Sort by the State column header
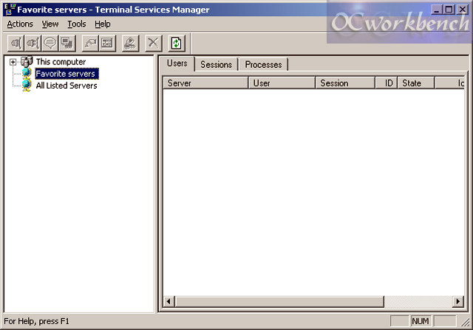The width and height of the screenshot is (473, 330). 416,83
